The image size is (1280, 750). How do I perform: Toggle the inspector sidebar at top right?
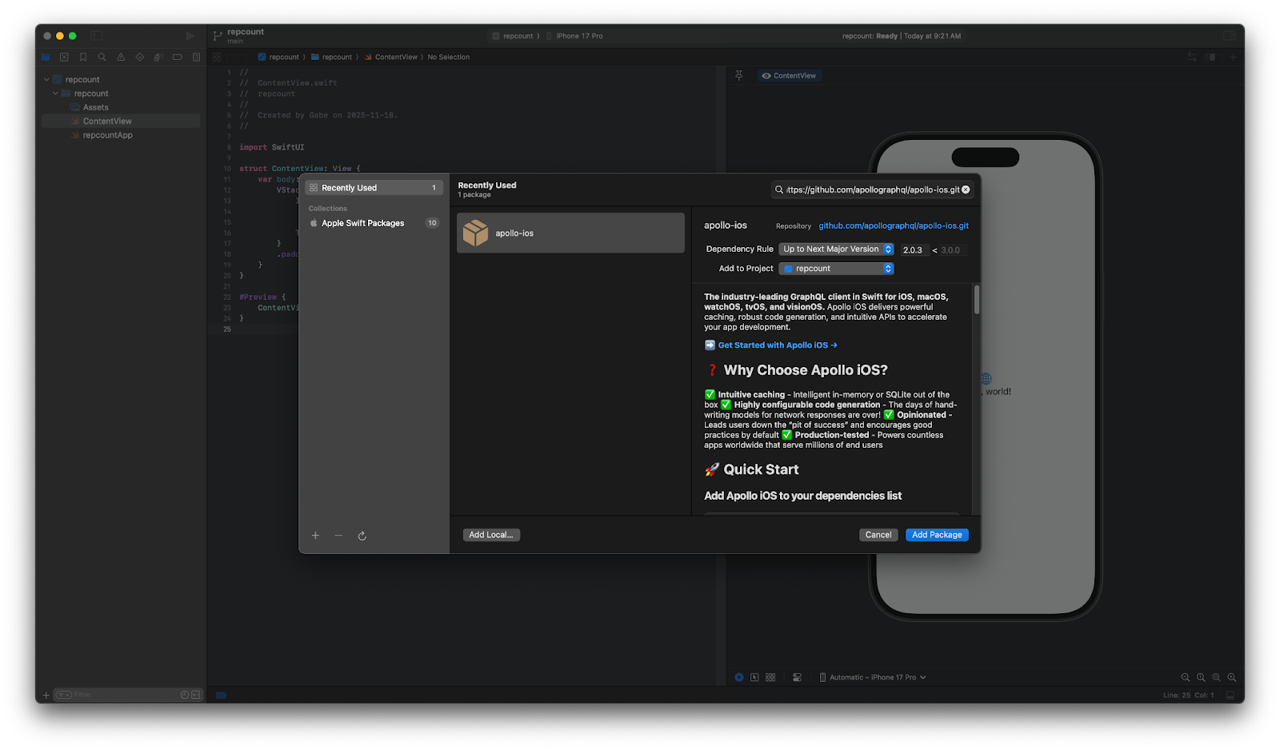tap(1229, 36)
